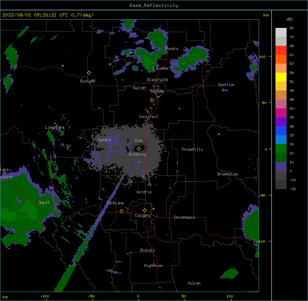Screen dimensions: 308x301
Task: Click the yellow diamond marker above Calgary label
Action: click(145, 211)
